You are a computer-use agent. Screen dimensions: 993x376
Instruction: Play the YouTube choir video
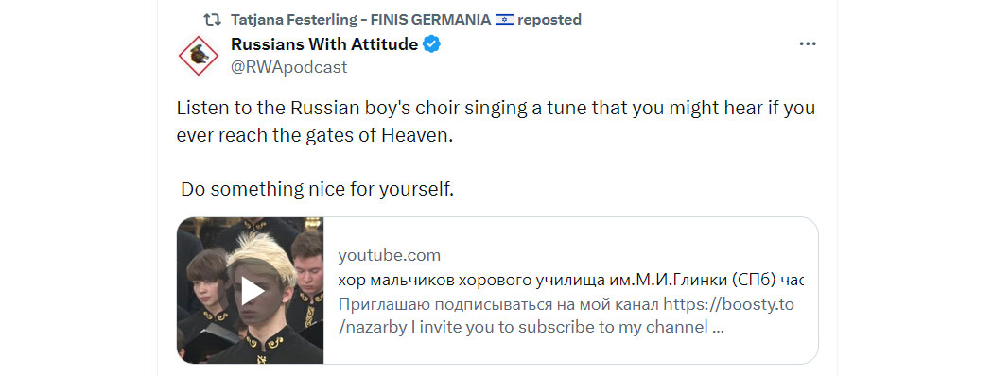click(253, 291)
